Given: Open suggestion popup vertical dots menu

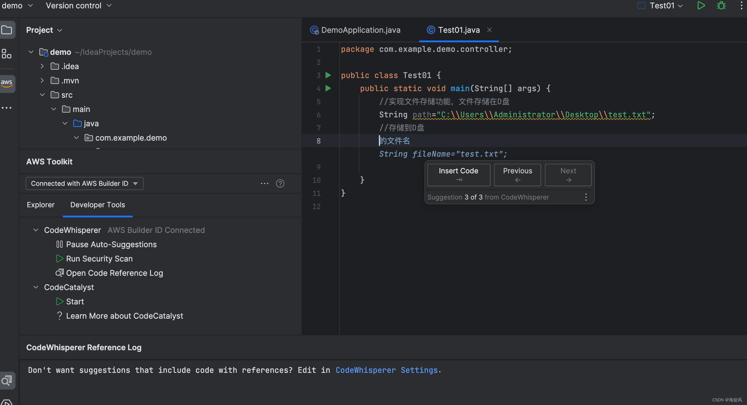Looking at the screenshot, I should (586, 197).
